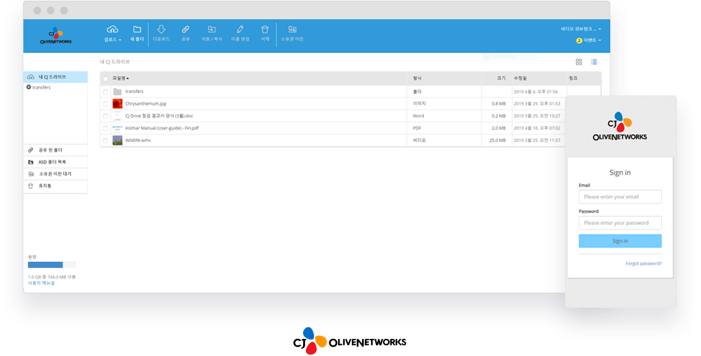Open the file Wildlife.wmv
Viewport: 701px width, 356px height.
137,140
